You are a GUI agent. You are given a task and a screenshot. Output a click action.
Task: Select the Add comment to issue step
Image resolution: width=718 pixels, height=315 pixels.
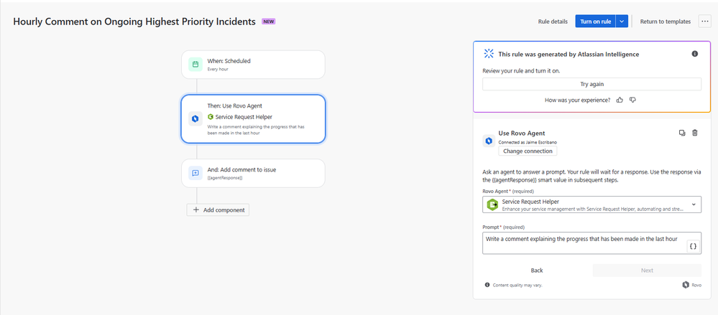253,173
